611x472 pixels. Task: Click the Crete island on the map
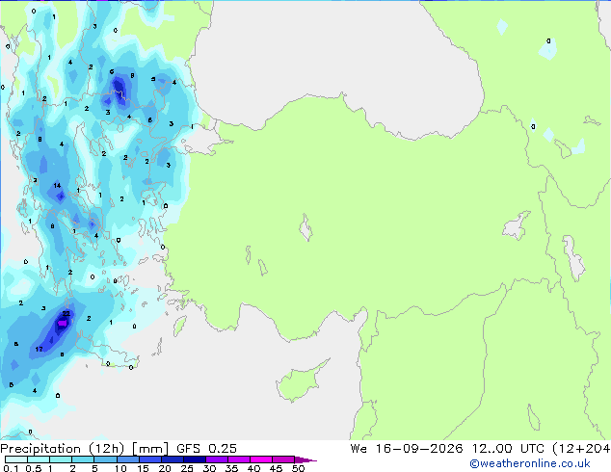click(107, 354)
